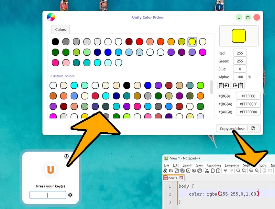Click the Redo arrow in Notepad++ toolbar
Image resolution: width=275 pixels, height=209 pixels.
(231, 170)
